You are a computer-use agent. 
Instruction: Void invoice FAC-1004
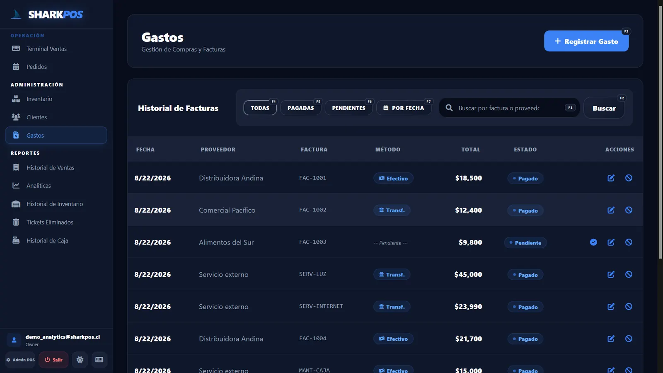(629, 339)
